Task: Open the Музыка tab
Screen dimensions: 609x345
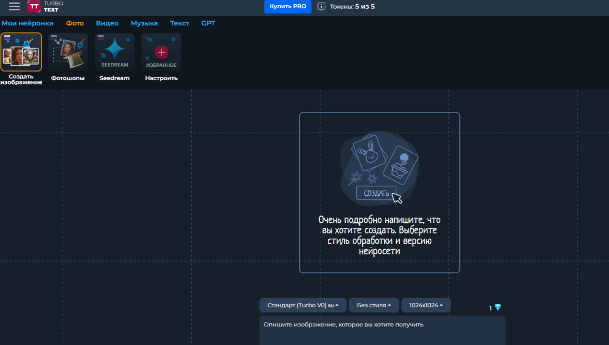Action: (144, 23)
